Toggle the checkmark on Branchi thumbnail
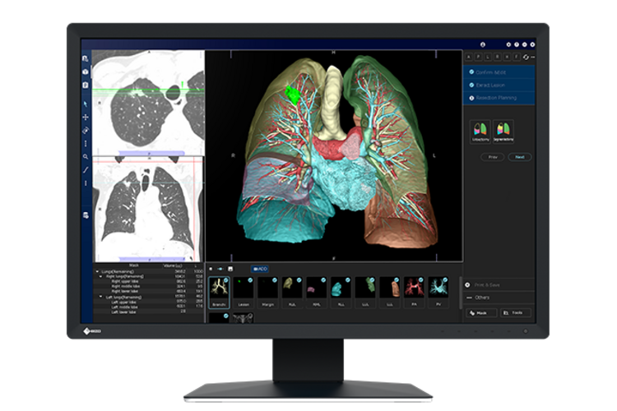The width and height of the screenshot is (617, 411). [x=227, y=280]
